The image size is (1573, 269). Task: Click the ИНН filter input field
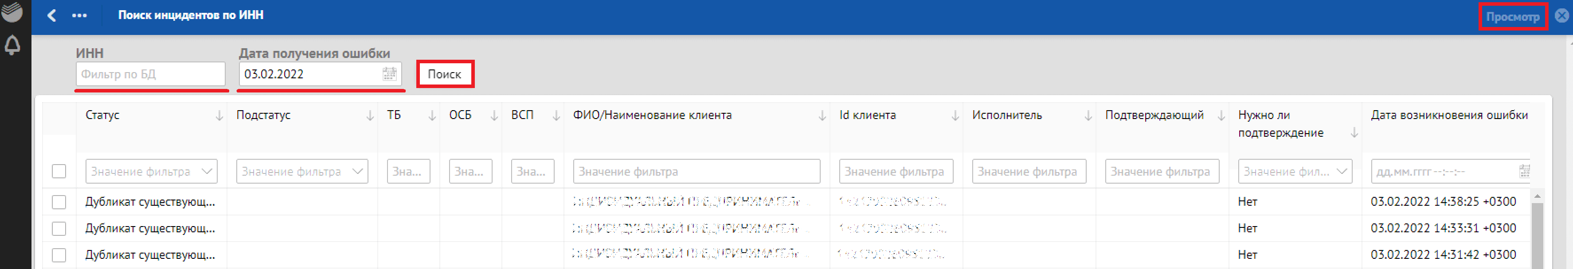pyautogui.click(x=150, y=74)
